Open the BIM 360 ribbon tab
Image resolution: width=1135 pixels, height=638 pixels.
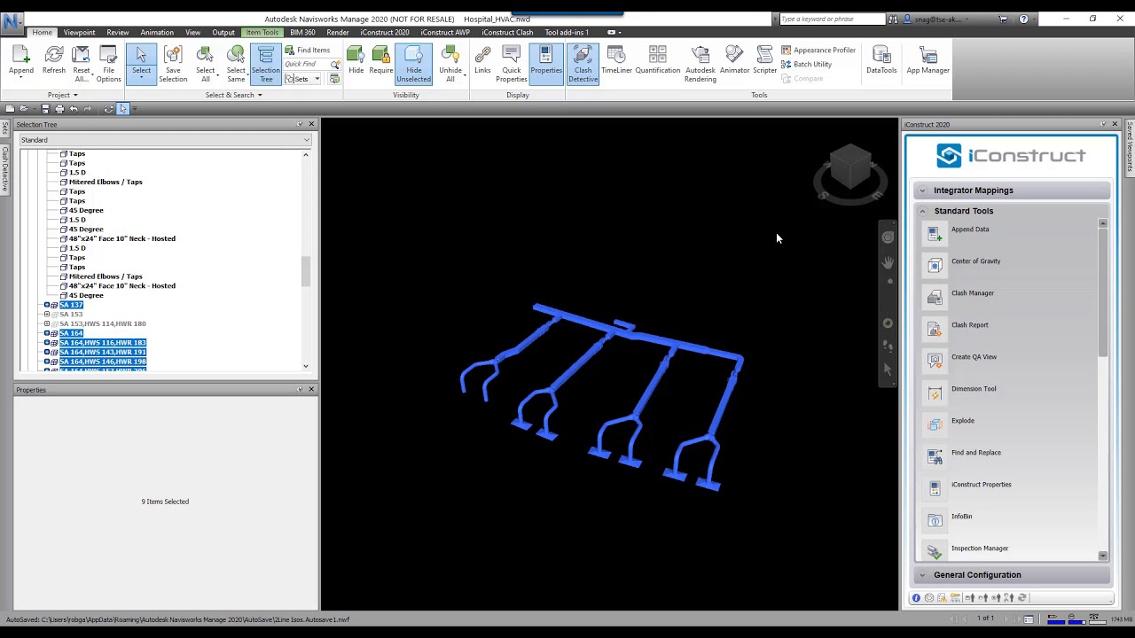tap(302, 33)
